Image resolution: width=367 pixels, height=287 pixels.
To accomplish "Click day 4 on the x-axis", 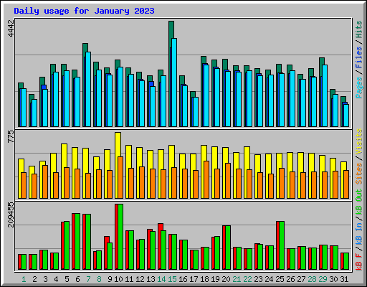I will click(x=56, y=279).
